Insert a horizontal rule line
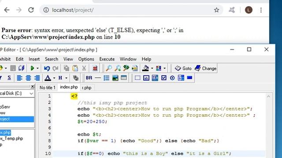The image size is (282, 158). (x=98, y=78)
